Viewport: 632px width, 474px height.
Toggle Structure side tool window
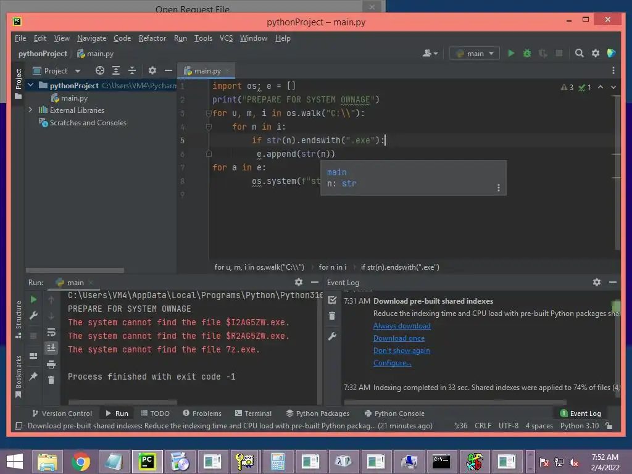18,319
